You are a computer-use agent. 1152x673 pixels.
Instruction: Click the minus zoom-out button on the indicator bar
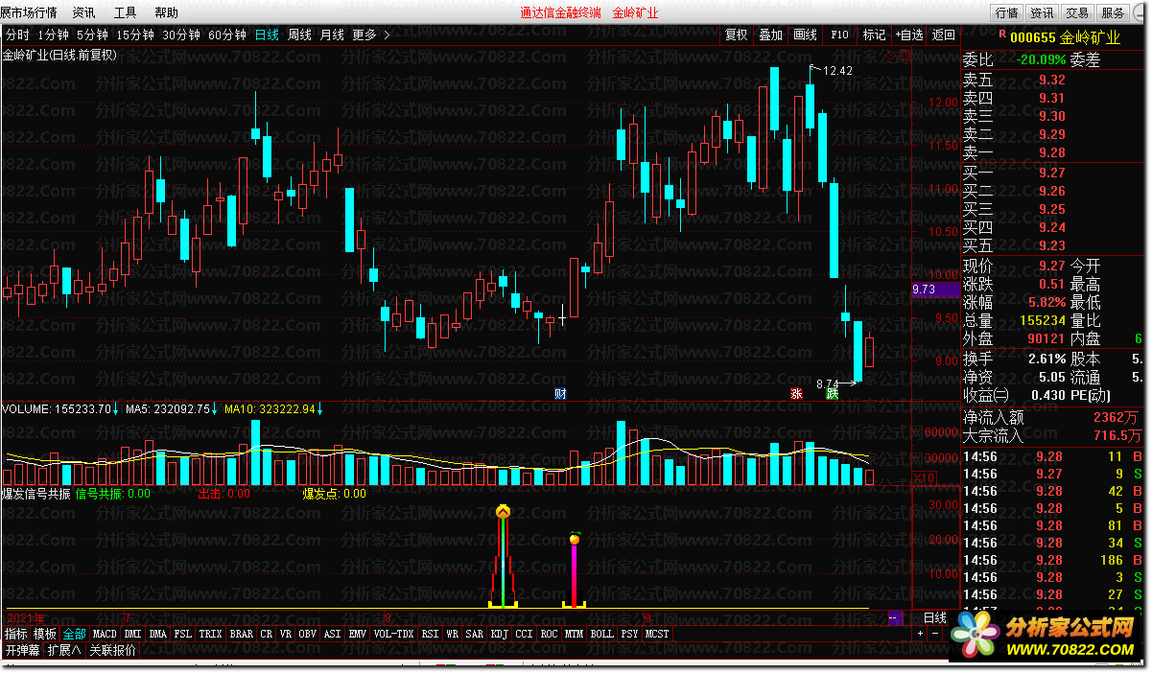click(x=935, y=634)
